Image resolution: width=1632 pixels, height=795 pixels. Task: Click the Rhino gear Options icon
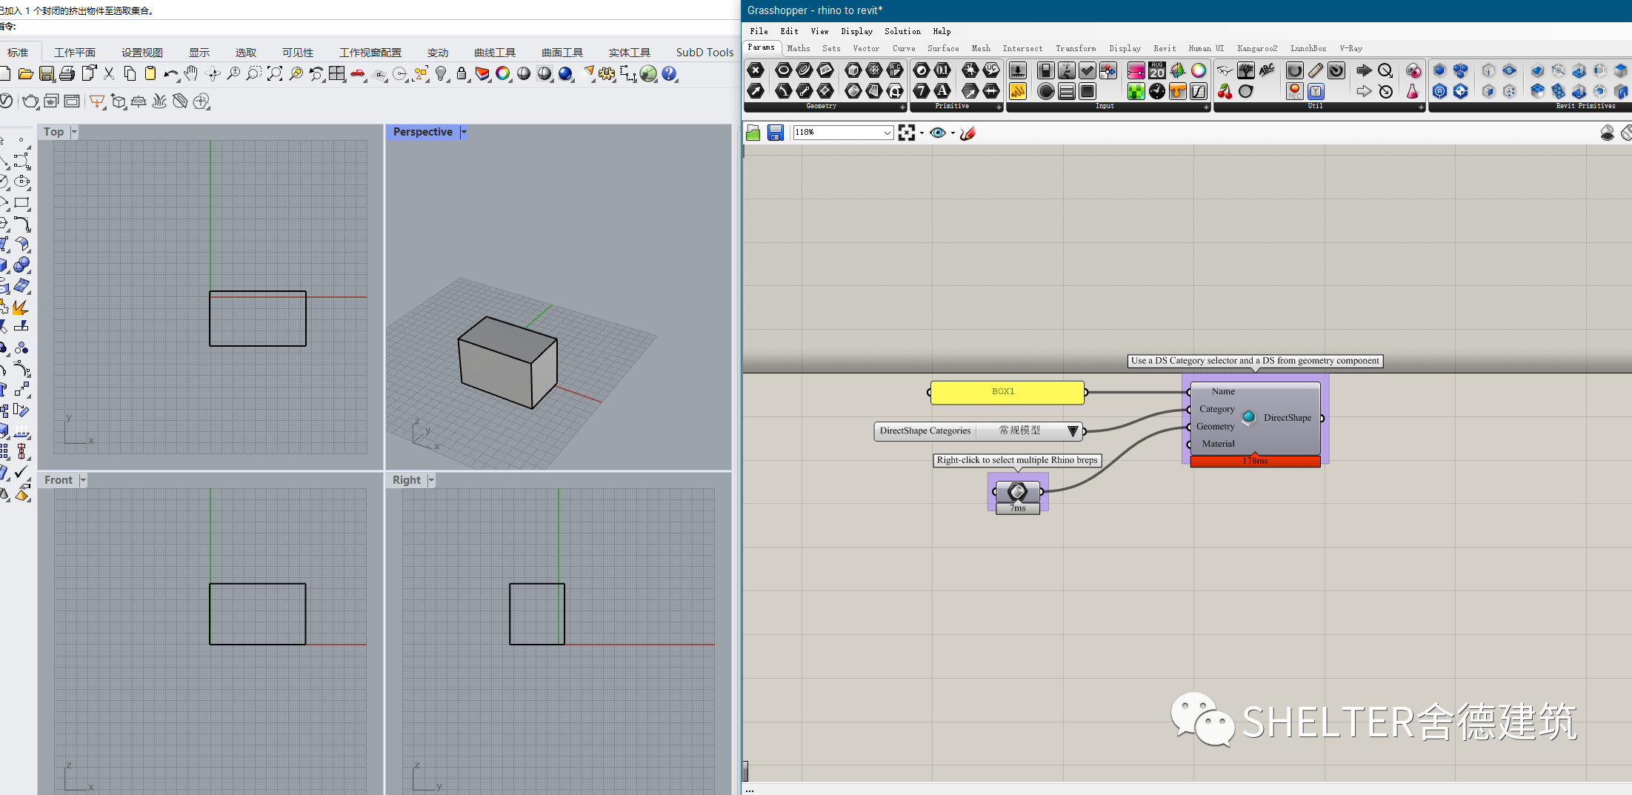point(607,73)
